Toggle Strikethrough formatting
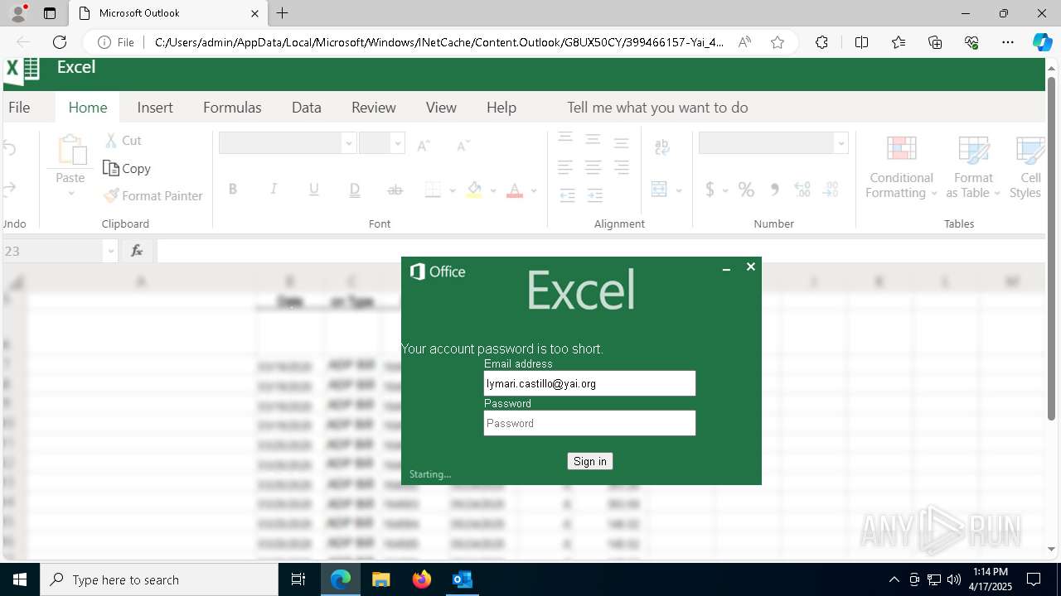The height and width of the screenshot is (596, 1061). 395,190
